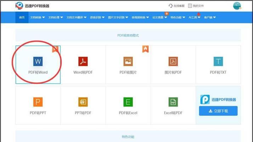Open 在线客服 online support
This screenshot has height=142, width=253.
coord(176,6)
